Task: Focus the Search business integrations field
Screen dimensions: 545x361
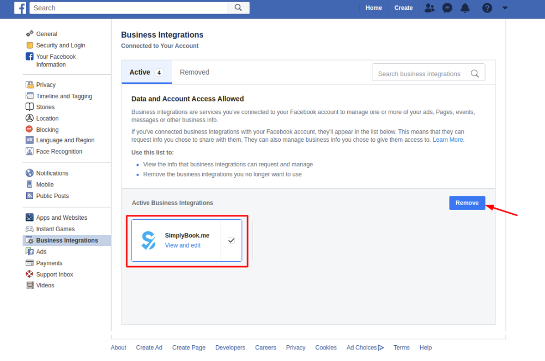Action: click(x=419, y=74)
